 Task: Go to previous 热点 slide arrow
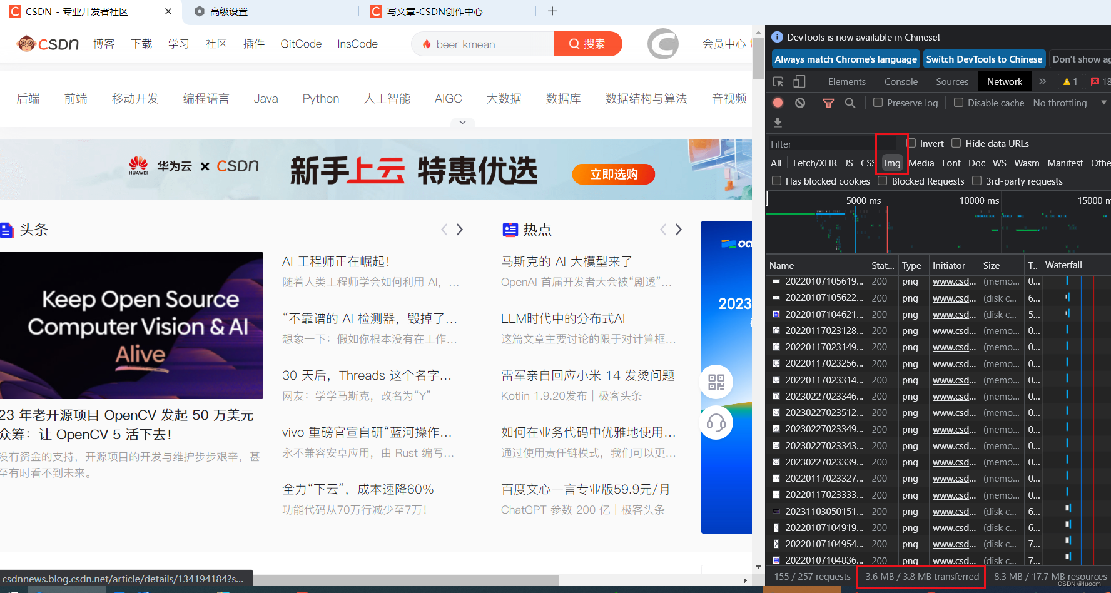tap(663, 230)
